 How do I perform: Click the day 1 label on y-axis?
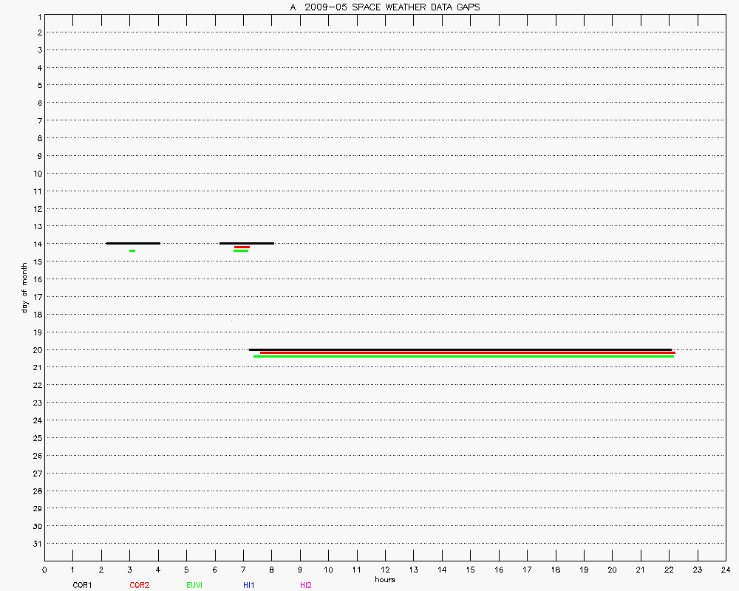[x=39, y=16]
